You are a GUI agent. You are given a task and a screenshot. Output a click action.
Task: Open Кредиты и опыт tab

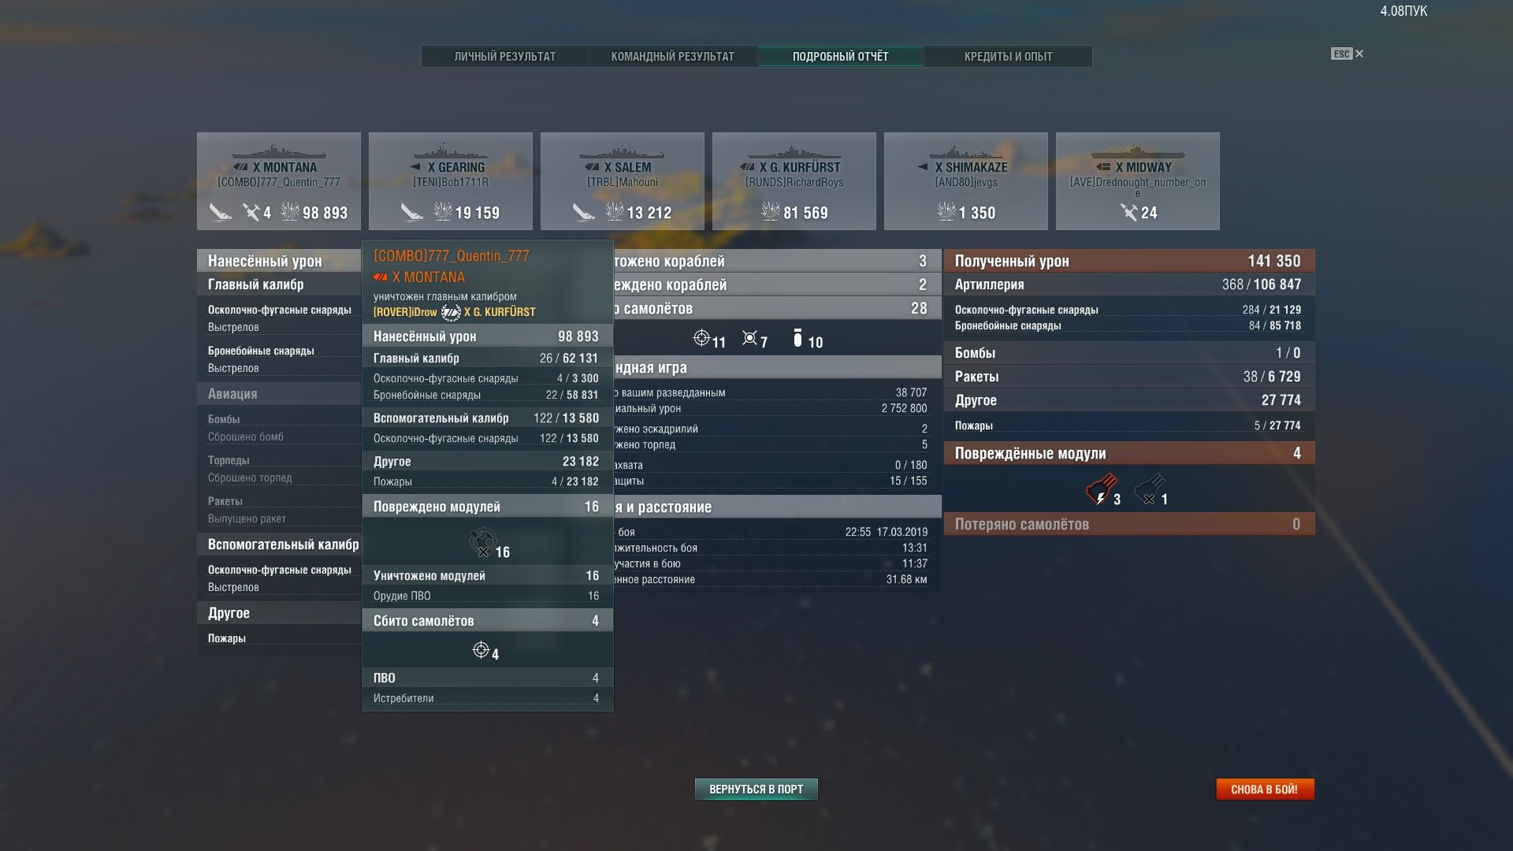pyautogui.click(x=1008, y=57)
